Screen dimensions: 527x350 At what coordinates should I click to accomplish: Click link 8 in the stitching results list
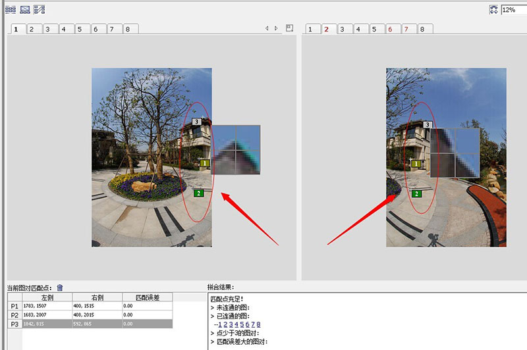(x=259, y=324)
